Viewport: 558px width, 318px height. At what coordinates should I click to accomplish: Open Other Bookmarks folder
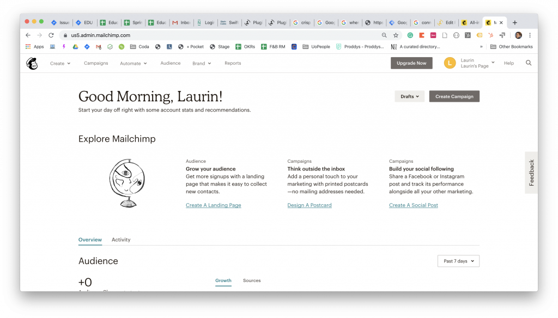(x=512, y=47)
